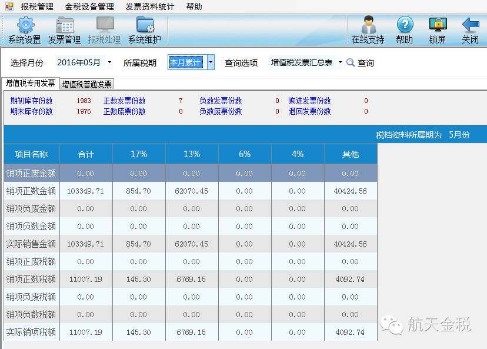Viewport: 487px width, 349px height.
Task: Click the 退回发票份数 label
Action: pyautogui.click(x=309, y=111)
